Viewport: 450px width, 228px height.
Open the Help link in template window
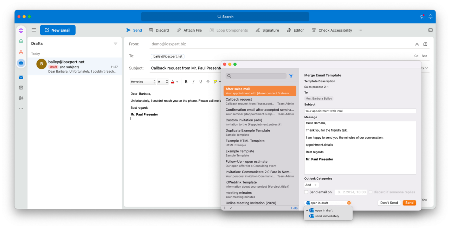click(x=294, y=208)
